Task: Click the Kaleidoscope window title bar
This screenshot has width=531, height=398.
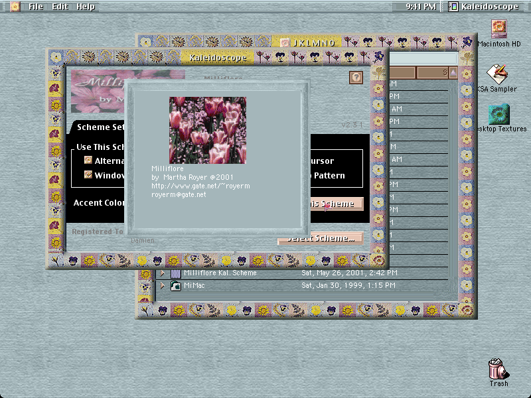Action: [218, 57]
